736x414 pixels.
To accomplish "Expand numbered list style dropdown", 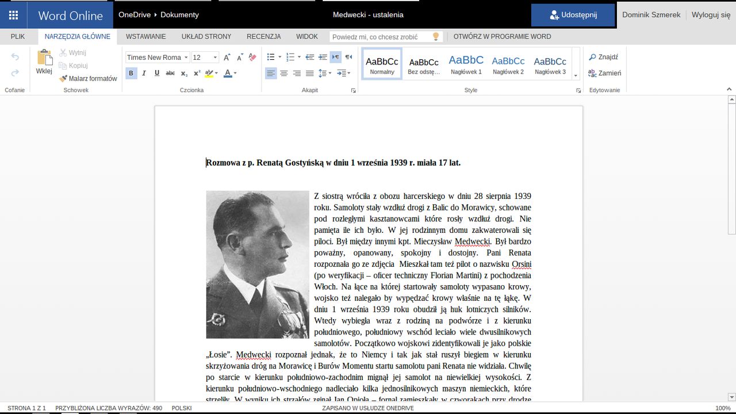I will click(x=299, y=57).
